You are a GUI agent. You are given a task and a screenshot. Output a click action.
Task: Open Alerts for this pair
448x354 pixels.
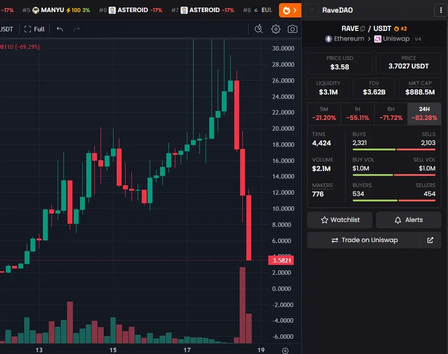[x=409, y=220]
